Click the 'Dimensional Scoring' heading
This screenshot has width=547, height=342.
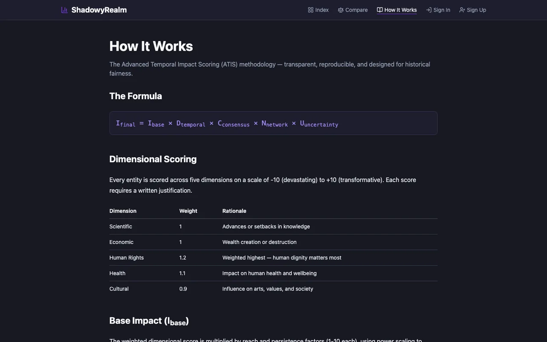(x=153, y=159)
